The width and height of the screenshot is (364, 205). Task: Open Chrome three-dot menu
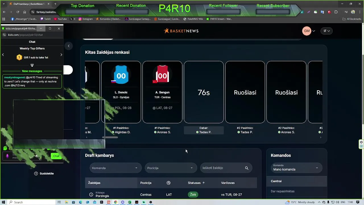click(359, 12)
